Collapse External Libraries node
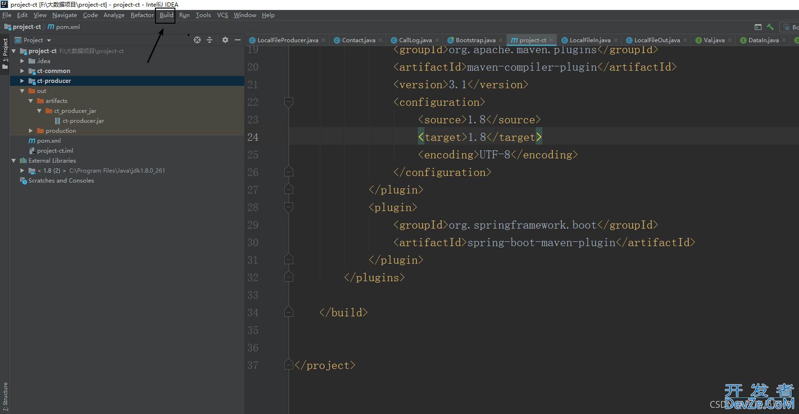This screenshot has height=414, width=799. coord(14,160)
